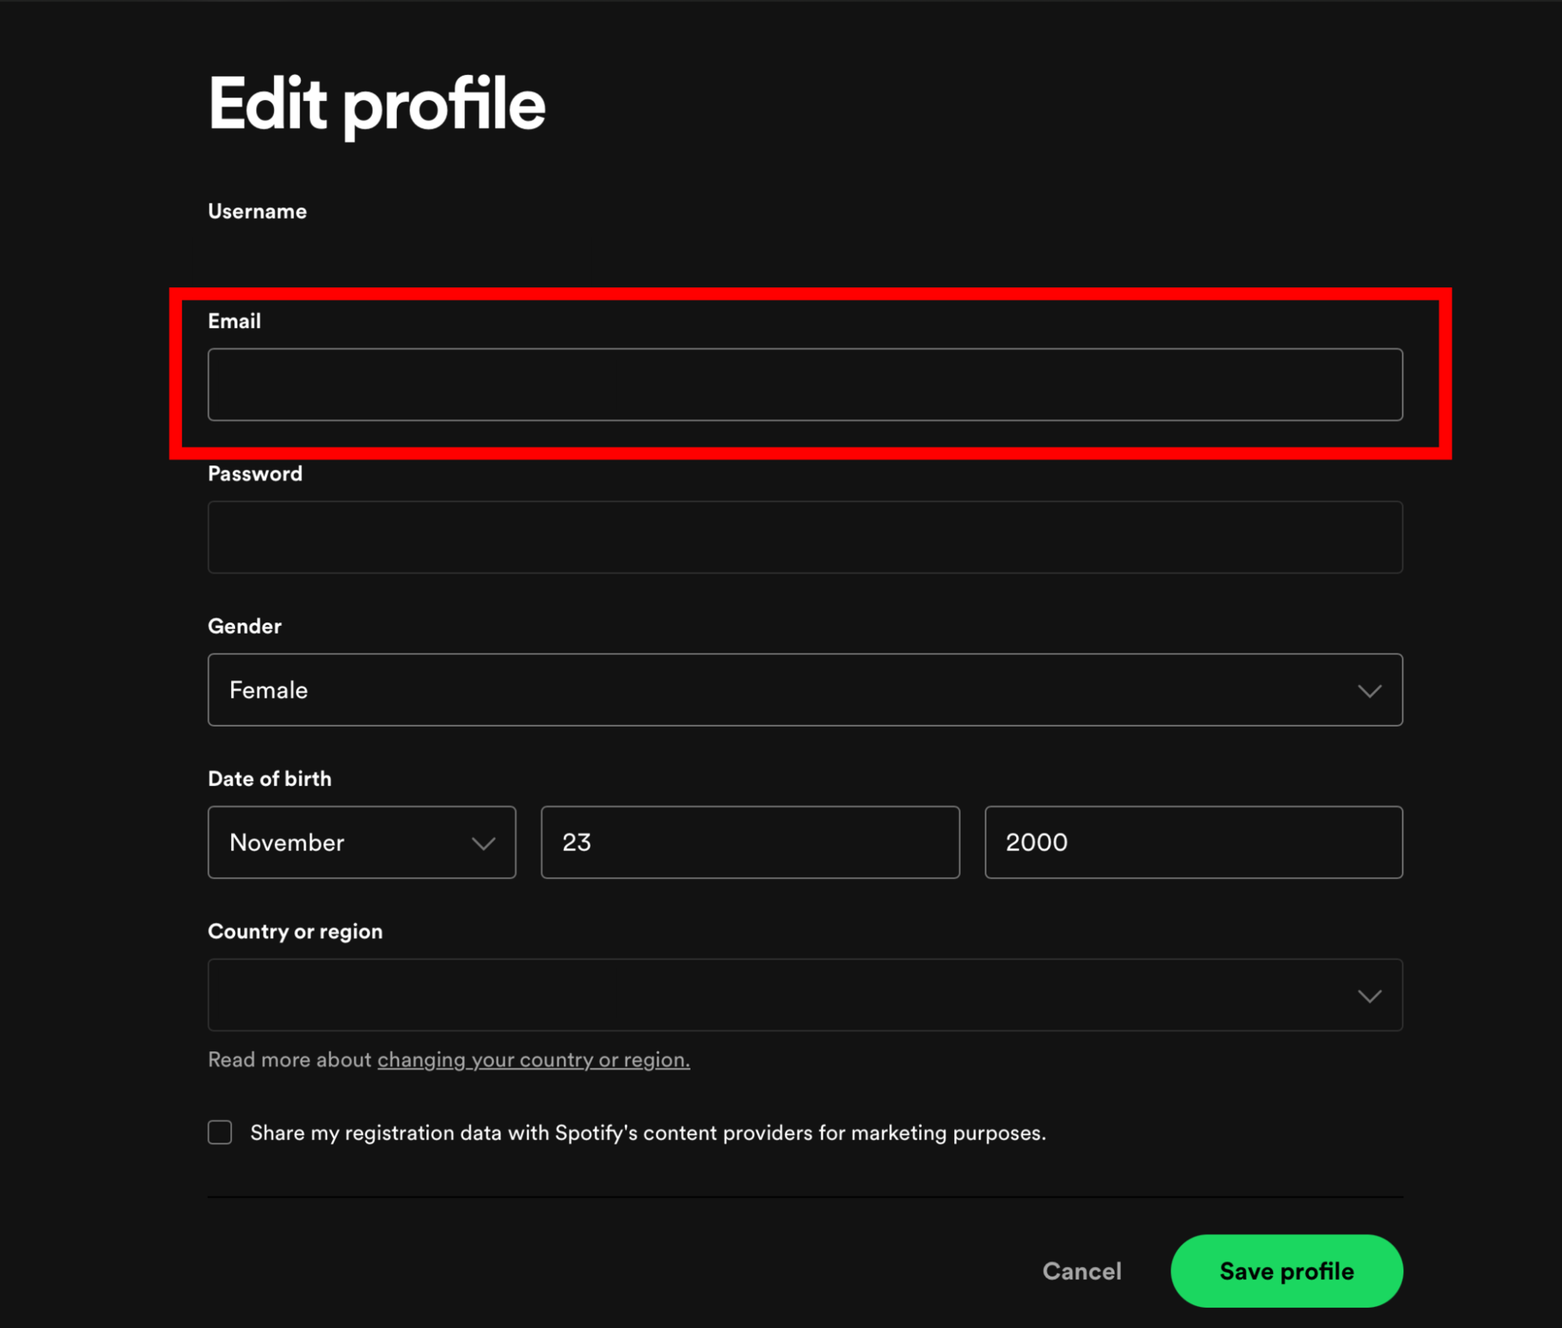This screenshot has height=1328, width=1562.
Task: Click the Date of birth label
Action: point(269,779)
